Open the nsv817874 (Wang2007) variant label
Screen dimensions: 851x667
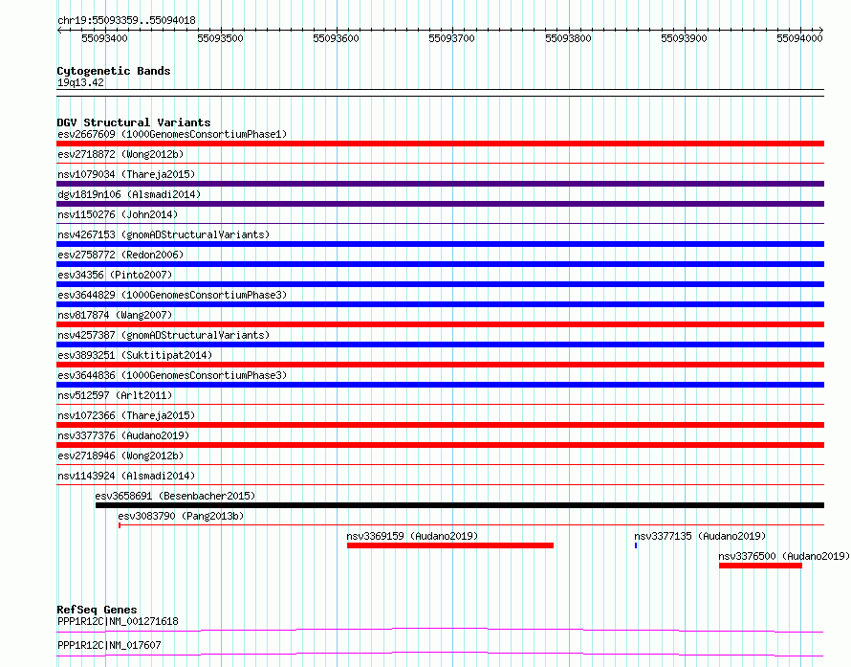pos(115,315)
